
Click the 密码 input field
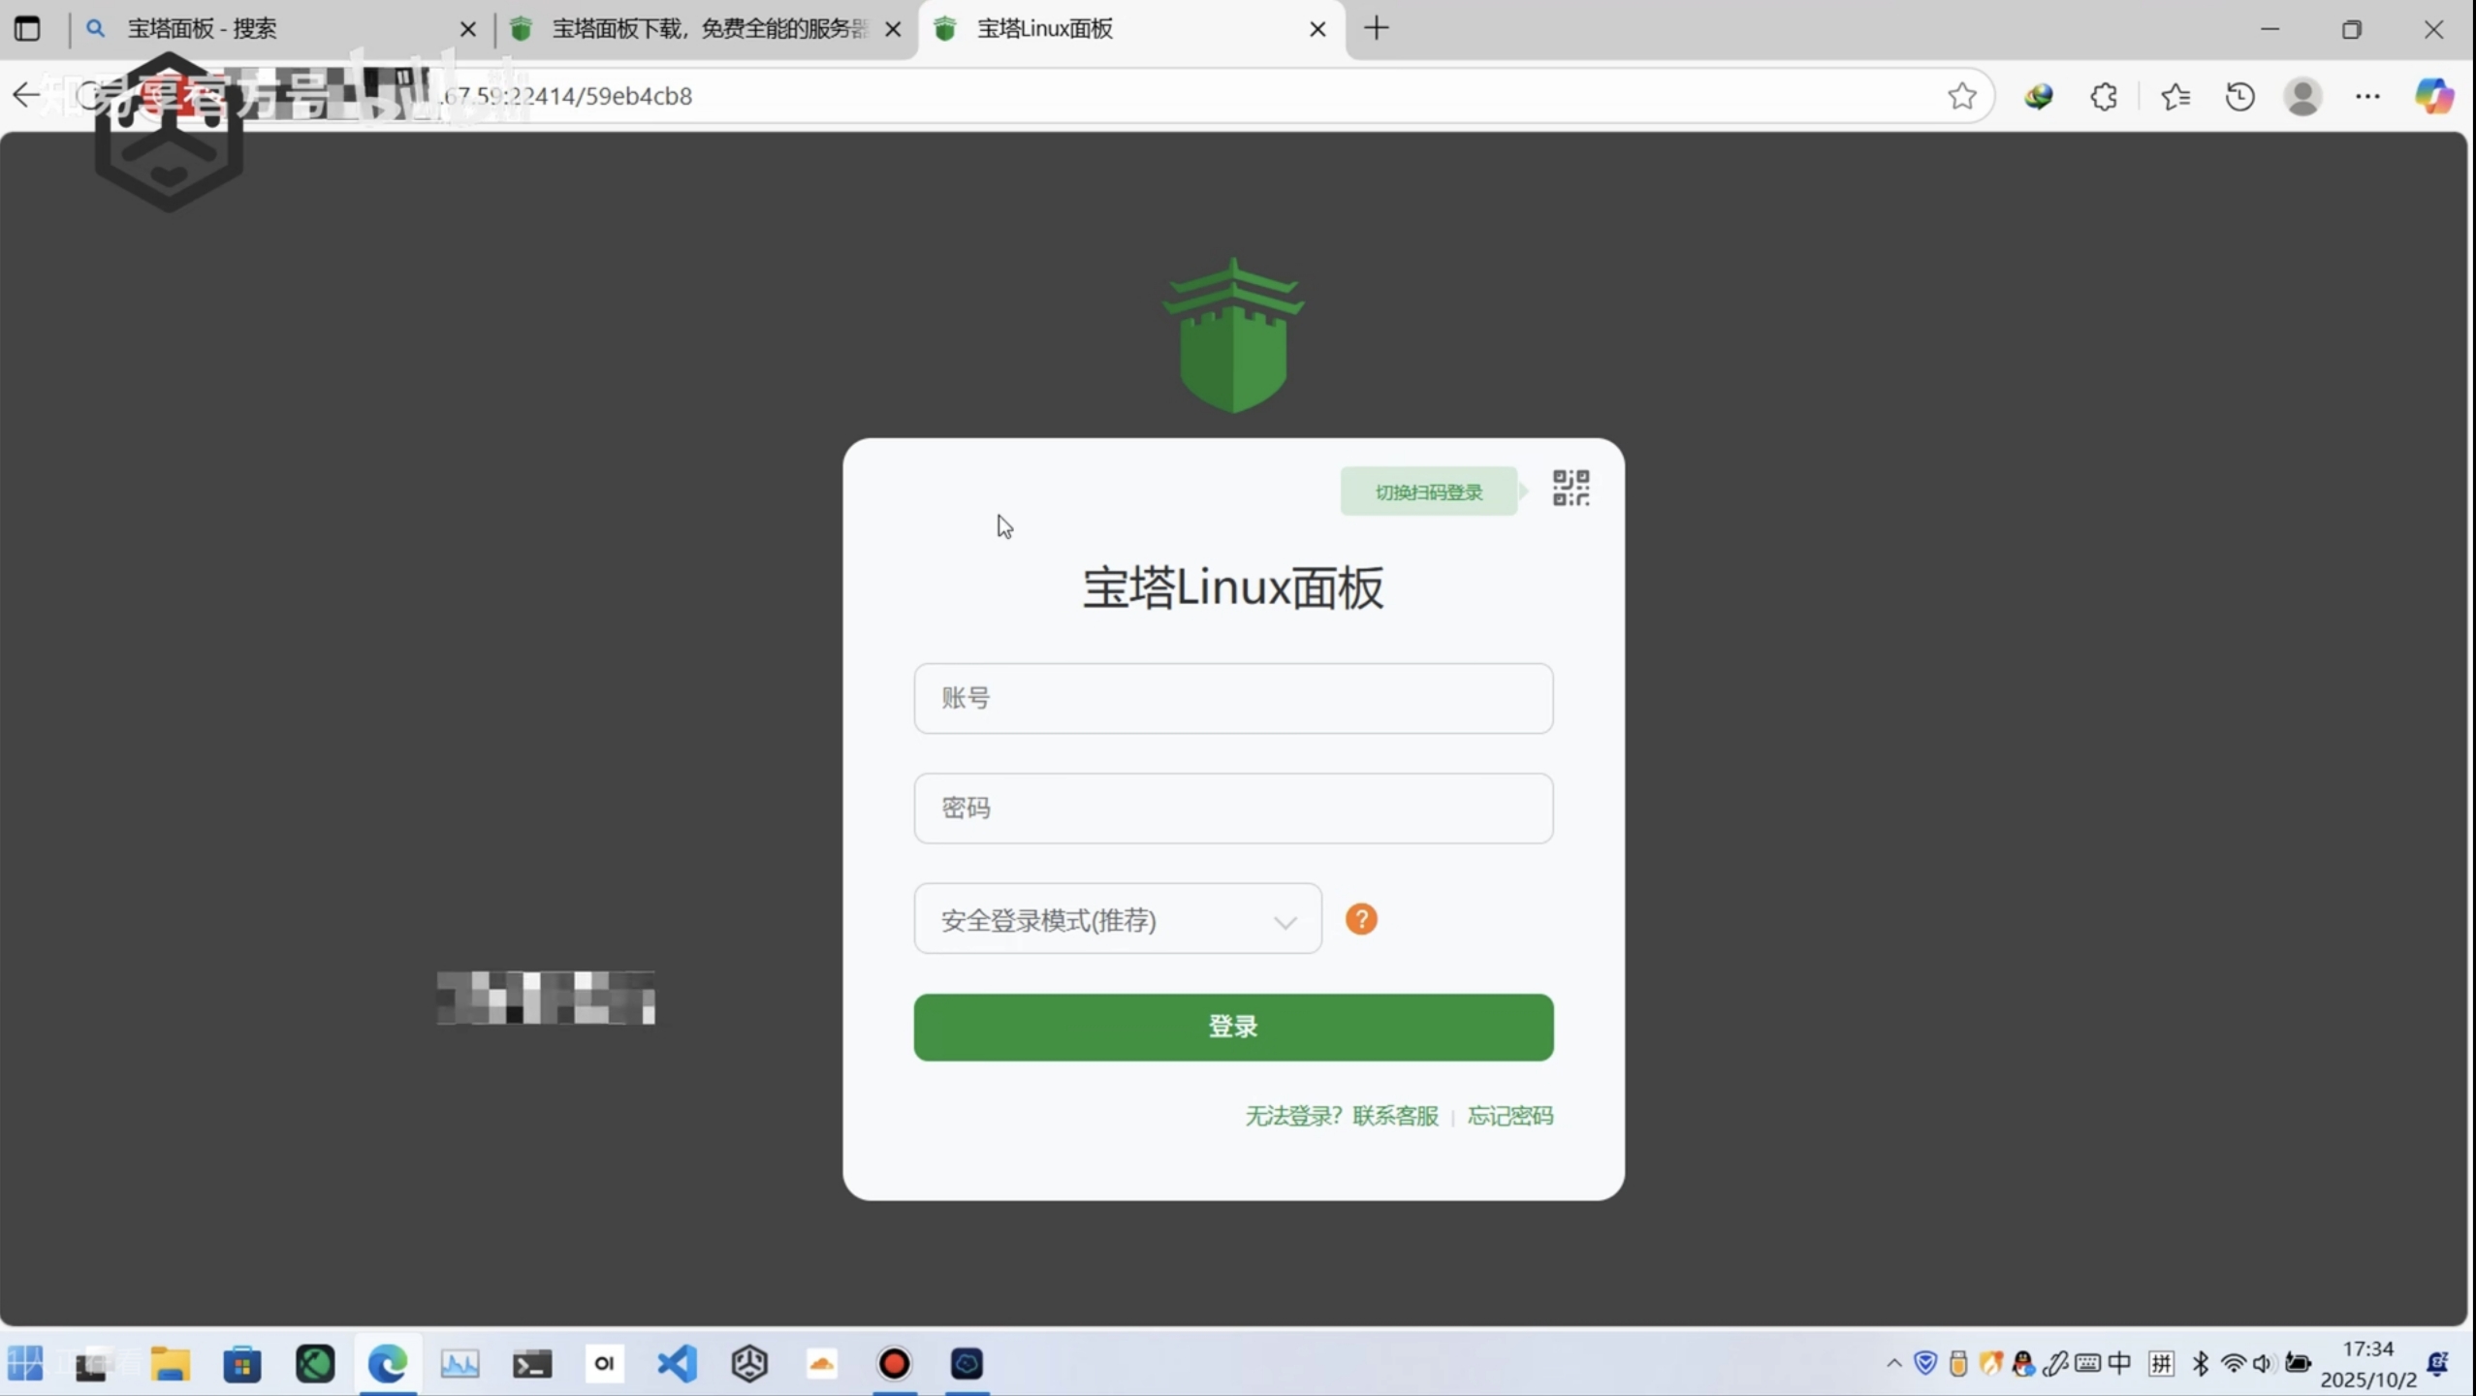click(x=1233, y=808)
